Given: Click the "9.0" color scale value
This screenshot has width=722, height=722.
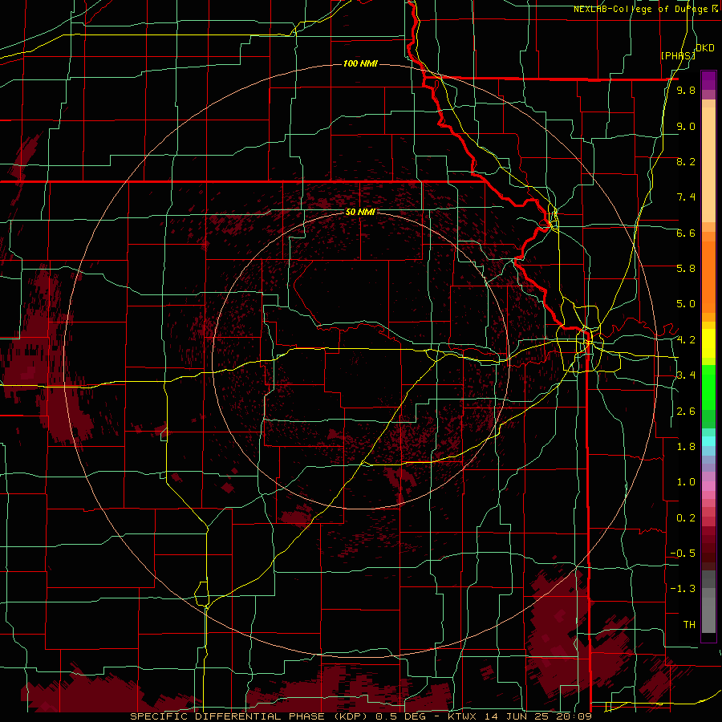Looking at the screenshot, I should coord(686,126).
